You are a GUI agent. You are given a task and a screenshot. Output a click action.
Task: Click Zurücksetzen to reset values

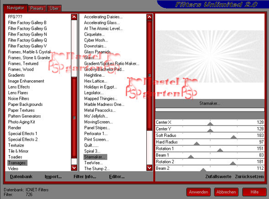tap(249, 177)
